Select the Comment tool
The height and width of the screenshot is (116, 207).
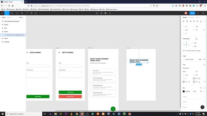[x=36, y=13]
